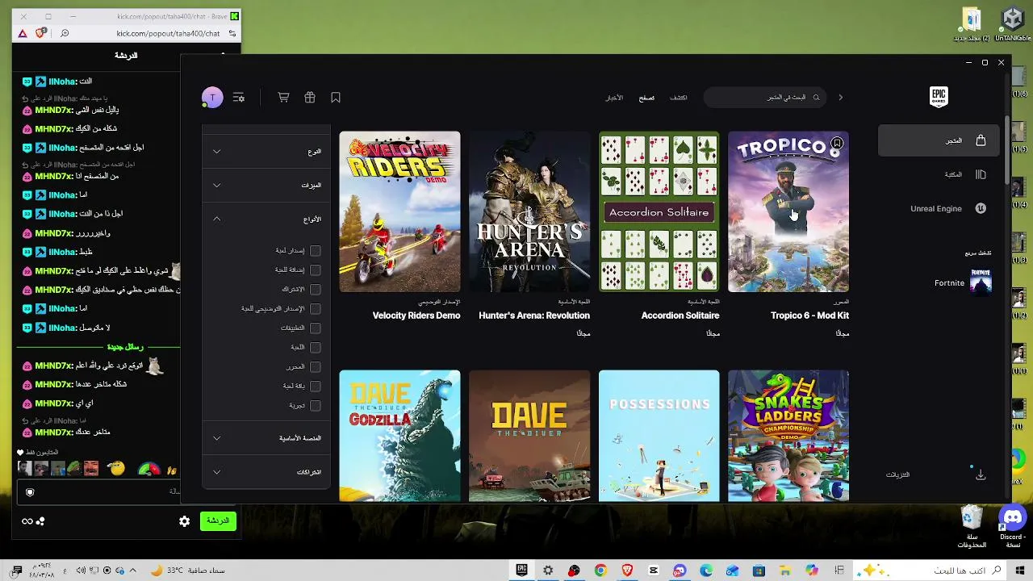Open the downloads arrow icon
The height and width of the screenshot is (581, 1033).
pos(981,474)
